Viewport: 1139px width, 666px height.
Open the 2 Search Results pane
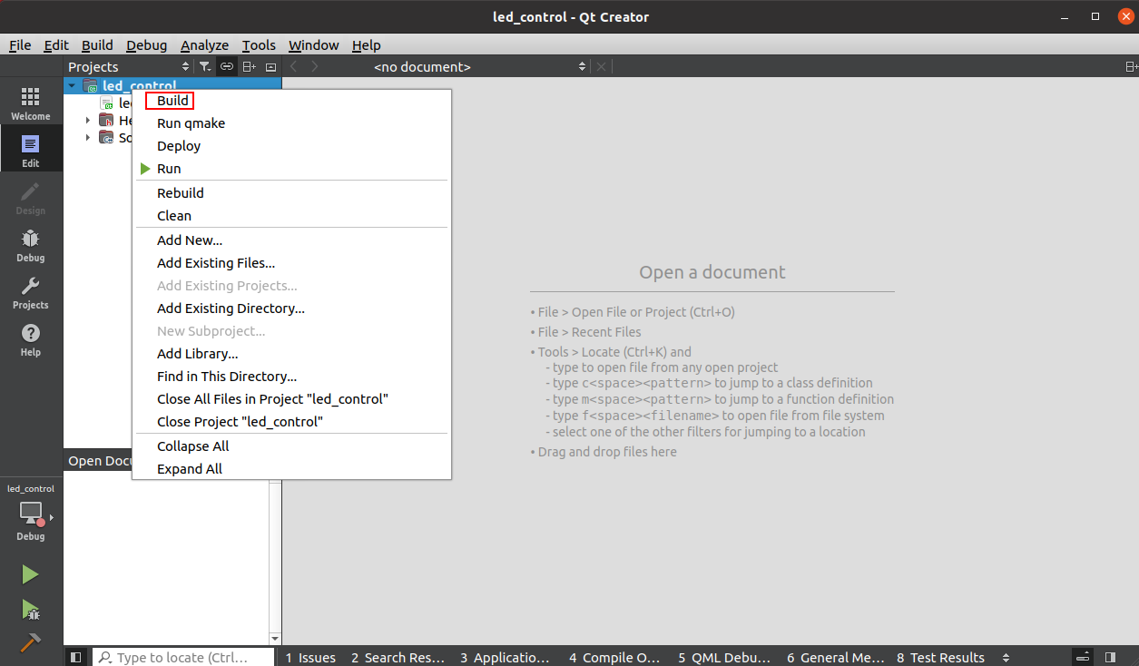(398, 657)
